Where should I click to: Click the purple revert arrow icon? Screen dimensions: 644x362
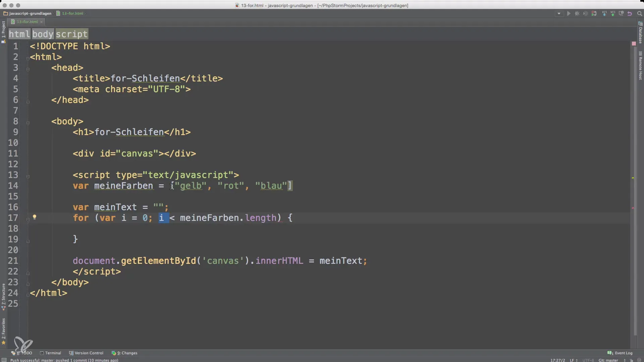[630, 14]
